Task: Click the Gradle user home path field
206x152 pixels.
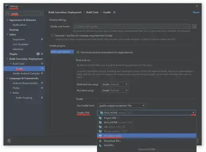Action: click(132, 26)
